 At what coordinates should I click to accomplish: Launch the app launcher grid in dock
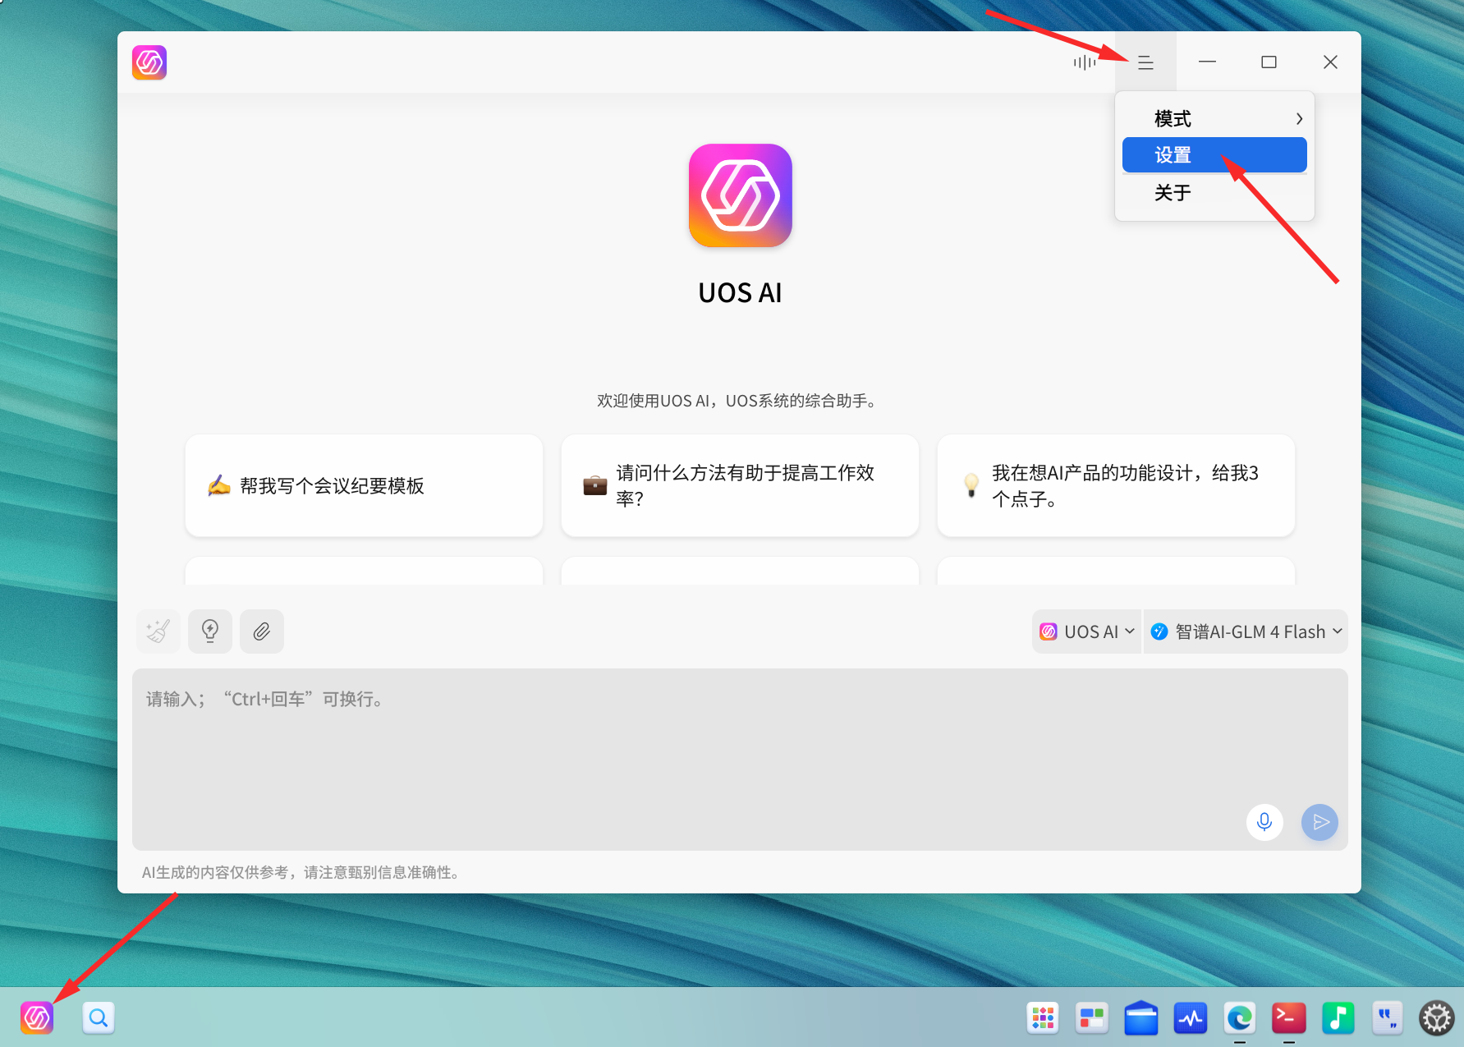point(1043,1018)
